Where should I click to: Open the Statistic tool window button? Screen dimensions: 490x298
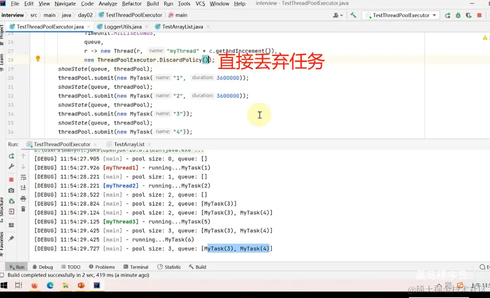click(x=169, y=267)
